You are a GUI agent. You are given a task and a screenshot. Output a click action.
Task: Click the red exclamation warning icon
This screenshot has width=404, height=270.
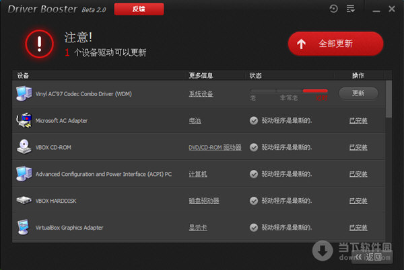[40, 44]
